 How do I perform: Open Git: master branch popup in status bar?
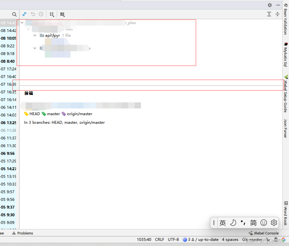(252, 239)
